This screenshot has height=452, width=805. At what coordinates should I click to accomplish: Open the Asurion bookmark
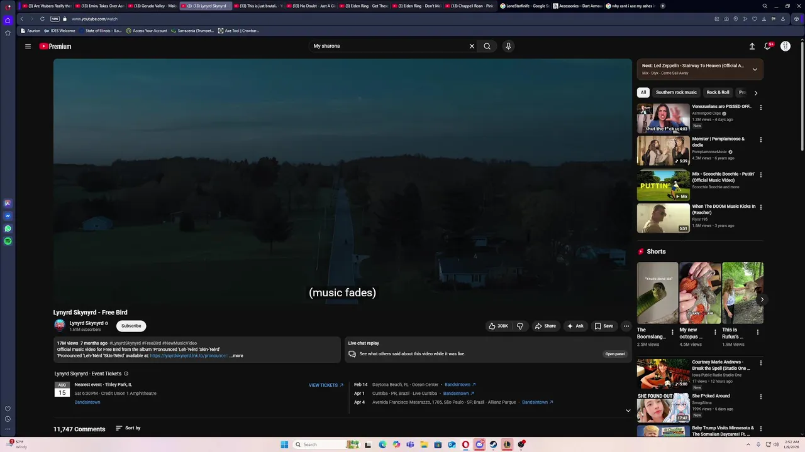[30, 31]
